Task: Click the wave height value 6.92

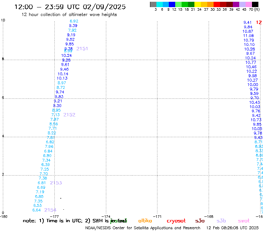Action: click(x=74, y=21)
